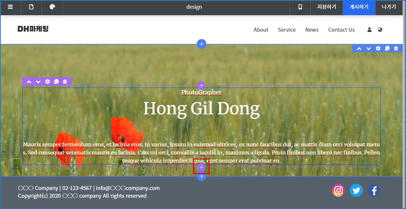Select the Service navigation menu item

coord(286,30)
